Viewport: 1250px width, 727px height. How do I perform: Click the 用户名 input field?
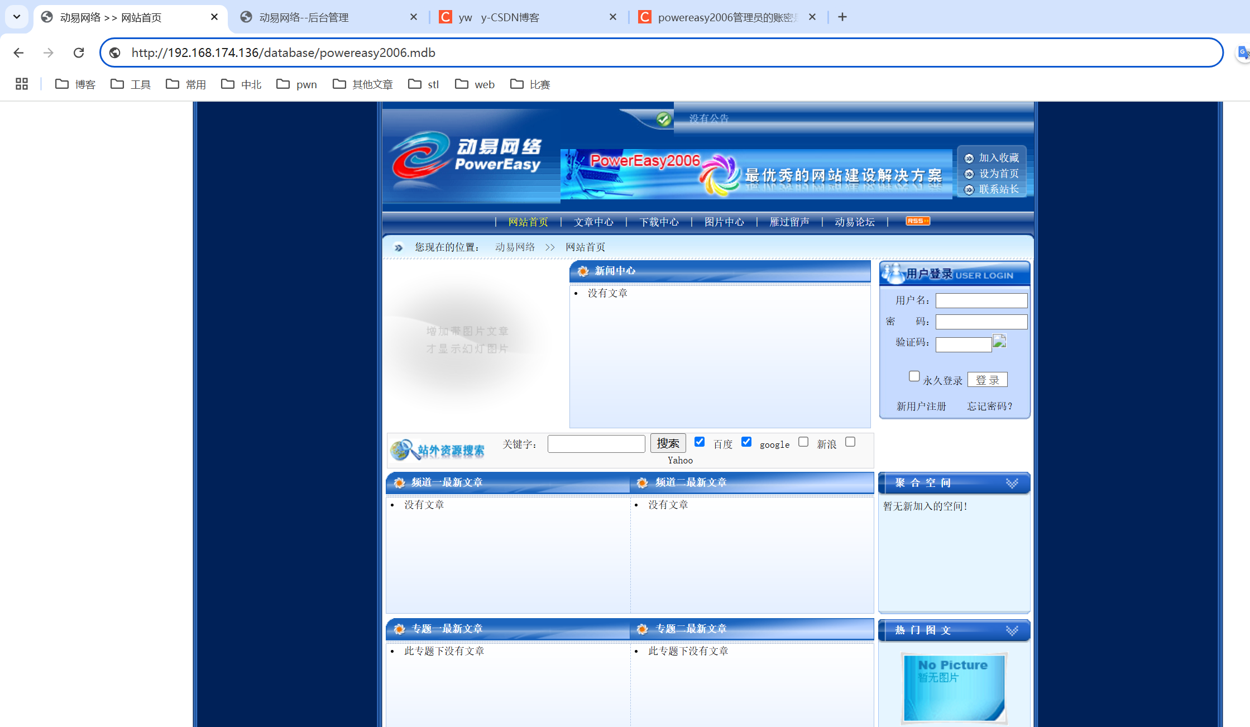[x=981, y=300]
